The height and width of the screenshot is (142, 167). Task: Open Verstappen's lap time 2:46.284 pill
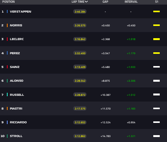click(x=80, y=11)
